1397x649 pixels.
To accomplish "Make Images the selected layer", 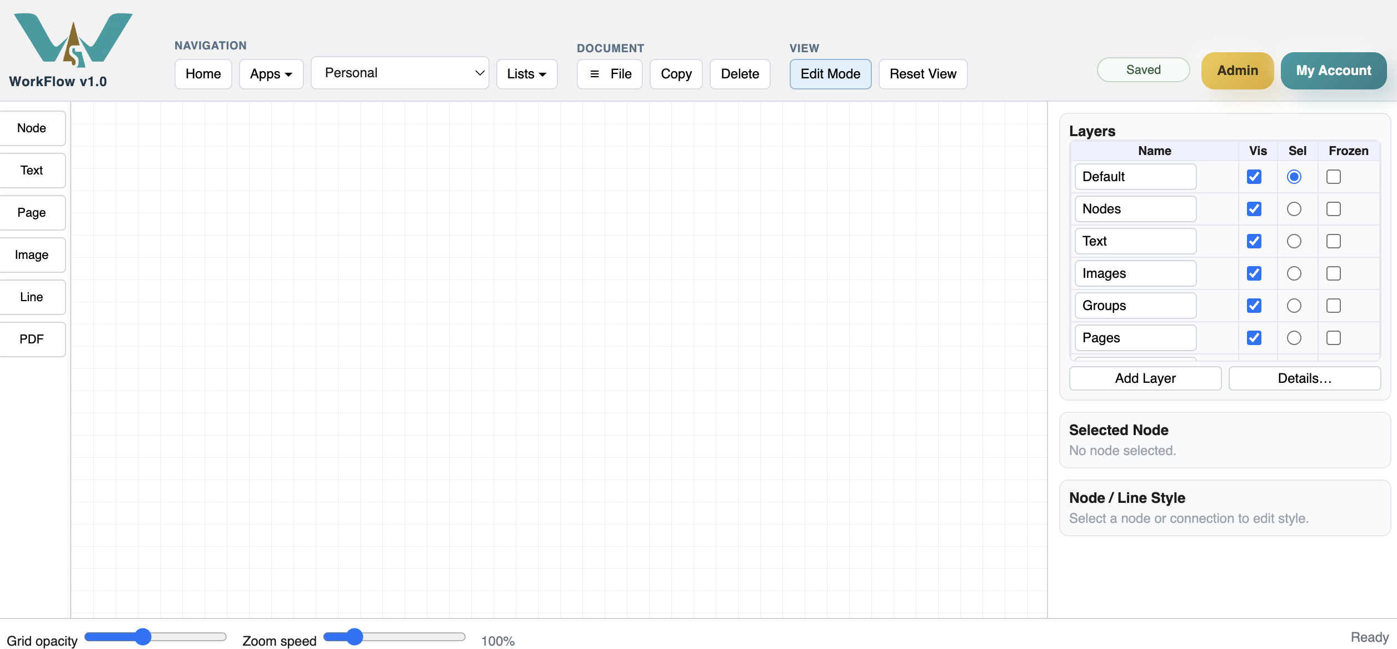I will click(1294, 273).
